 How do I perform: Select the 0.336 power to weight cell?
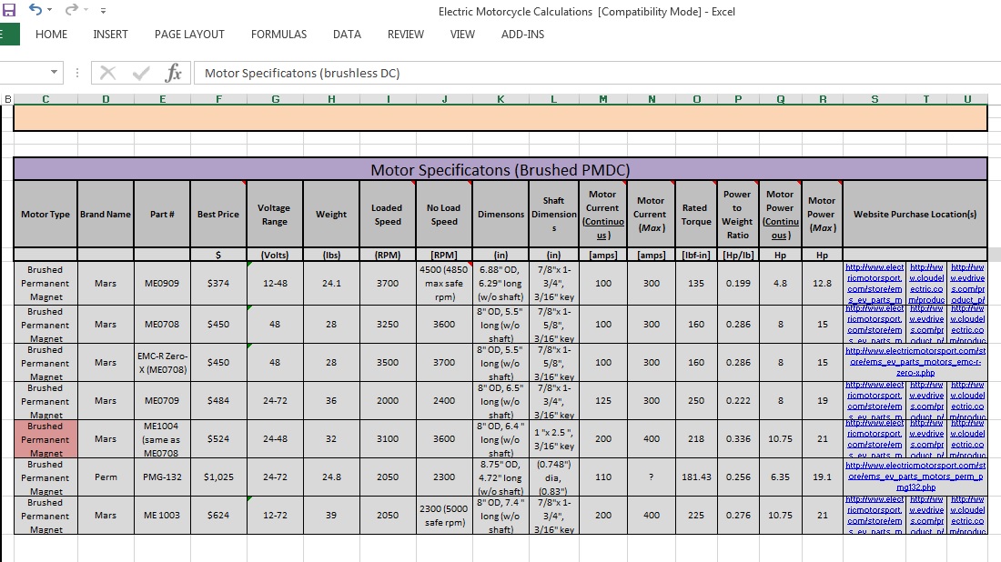pyautogui.click(x=738, y=439)
